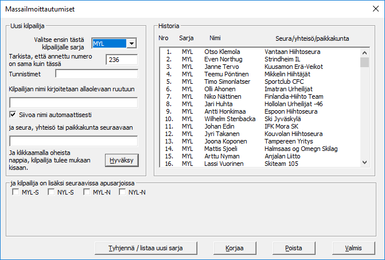The image size is (385, 260).
Task: Click the history list scroll up arrow
Action: click(364, 52)
